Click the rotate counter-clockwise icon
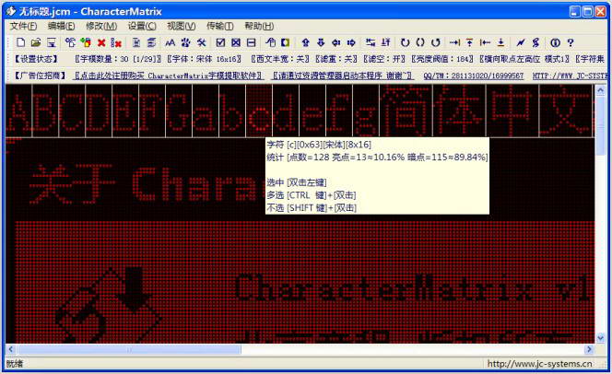This screenshot has width=612, height=374. tap(436, 42)
